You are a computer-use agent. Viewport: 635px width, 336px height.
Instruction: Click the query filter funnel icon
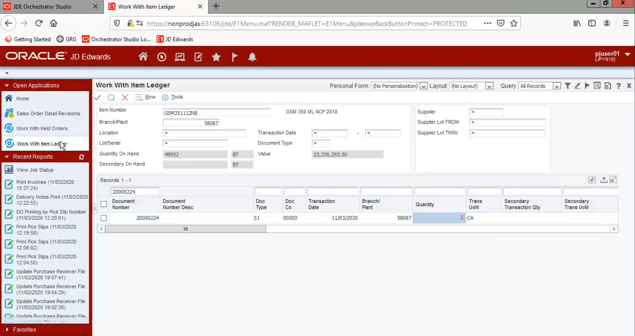(567, 86)
